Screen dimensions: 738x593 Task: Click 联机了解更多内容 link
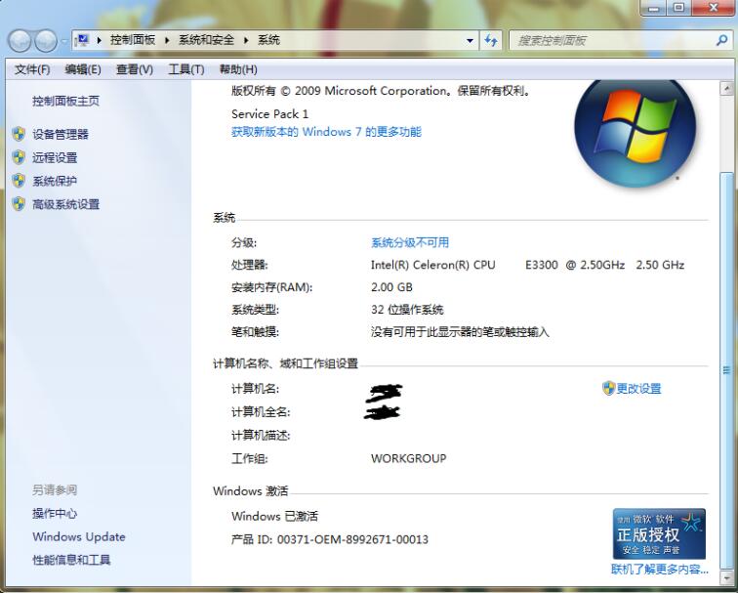coord(659,569)
